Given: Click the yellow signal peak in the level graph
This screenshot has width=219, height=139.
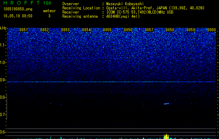Looking at the screenshot, I should tap(166, 137).
